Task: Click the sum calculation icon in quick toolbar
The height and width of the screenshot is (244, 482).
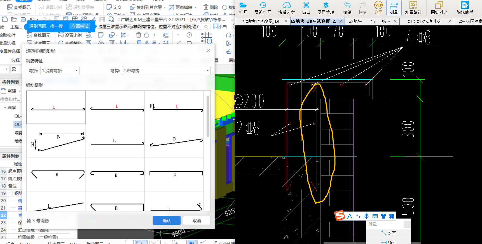Action: 56,19
